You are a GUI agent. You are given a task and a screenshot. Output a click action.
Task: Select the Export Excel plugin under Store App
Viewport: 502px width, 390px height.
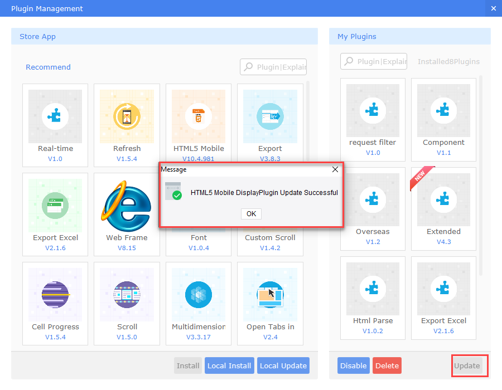point(55,206)
